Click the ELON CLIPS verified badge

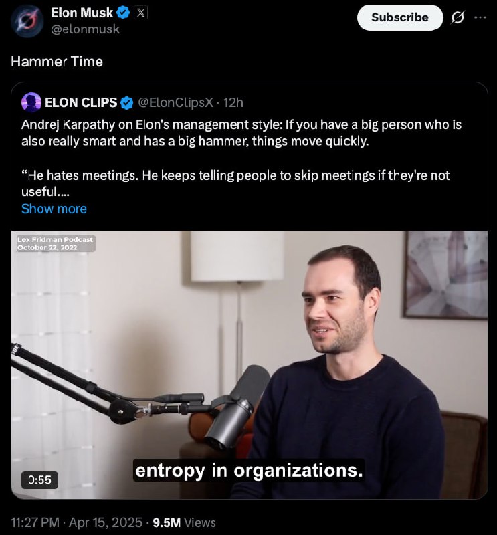pos(127,103)
